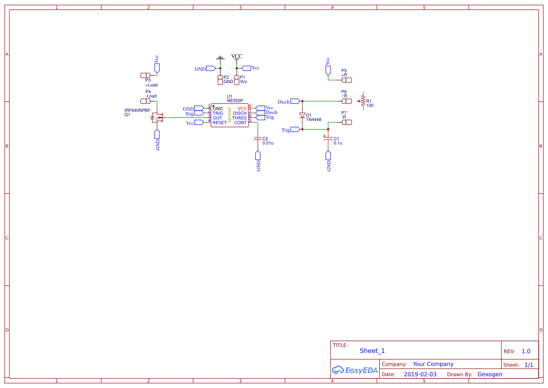Select the ground symbol above P2
This screenshot has width=548, height=388.
(x=220, y=57)
